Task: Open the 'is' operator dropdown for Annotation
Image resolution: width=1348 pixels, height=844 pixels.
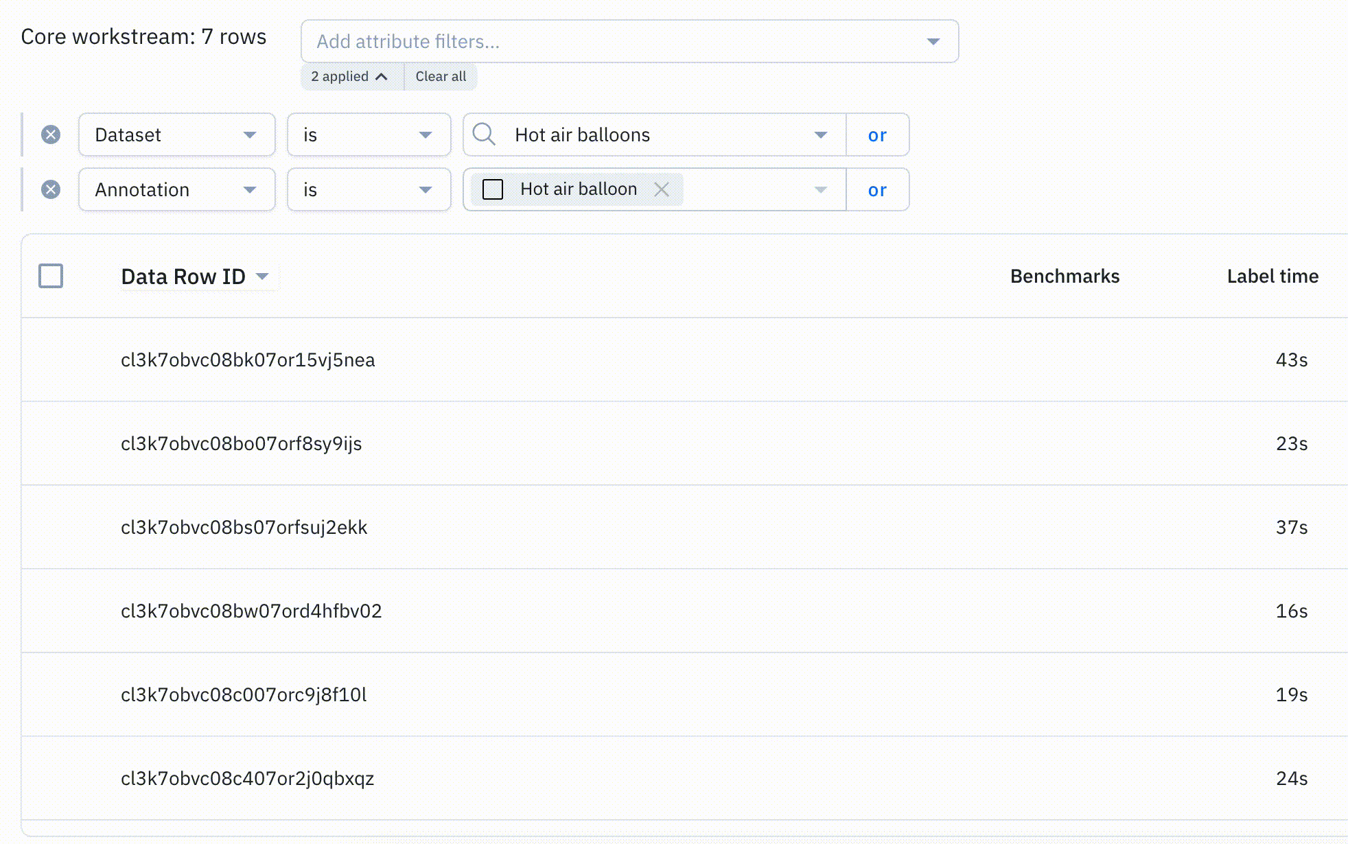Action: [x=369, y=189]
